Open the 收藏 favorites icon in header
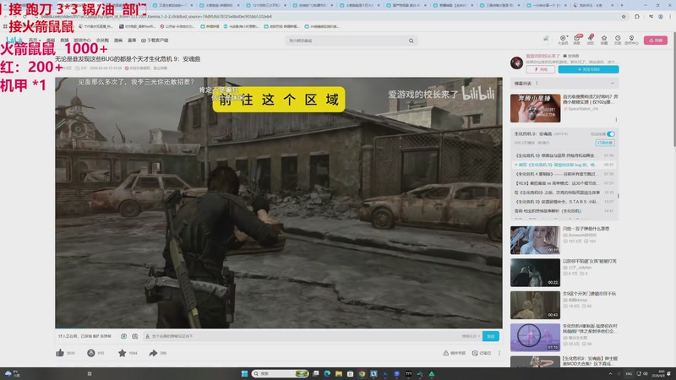 pyautogui.click(x=604, y=40)
